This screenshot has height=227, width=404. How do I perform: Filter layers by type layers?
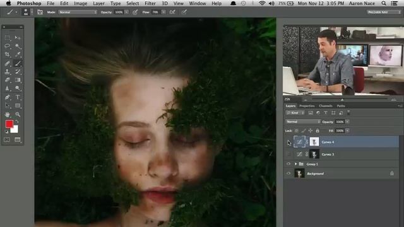(326, 113)
